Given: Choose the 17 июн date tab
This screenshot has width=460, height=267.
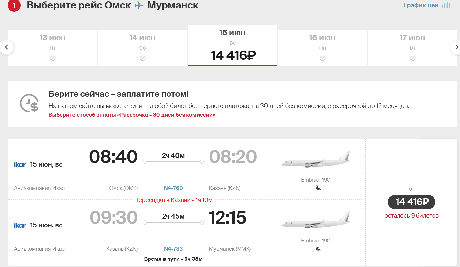Looking at the screenshot, I should tap(412, 48).
